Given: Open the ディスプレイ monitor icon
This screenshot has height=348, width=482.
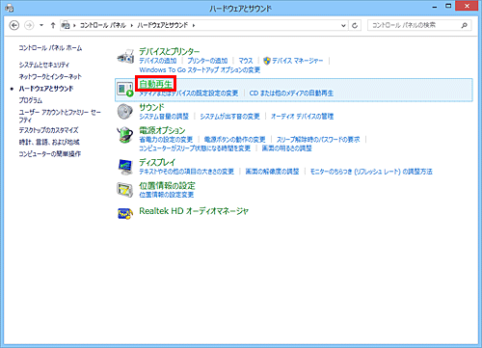Looking at the screenshot, I should click(x=125, y=167).
